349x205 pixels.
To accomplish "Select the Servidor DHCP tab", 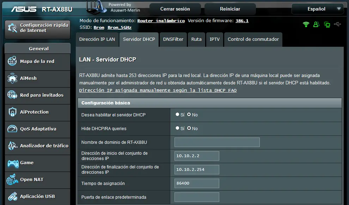I will (x=139, y=39).
